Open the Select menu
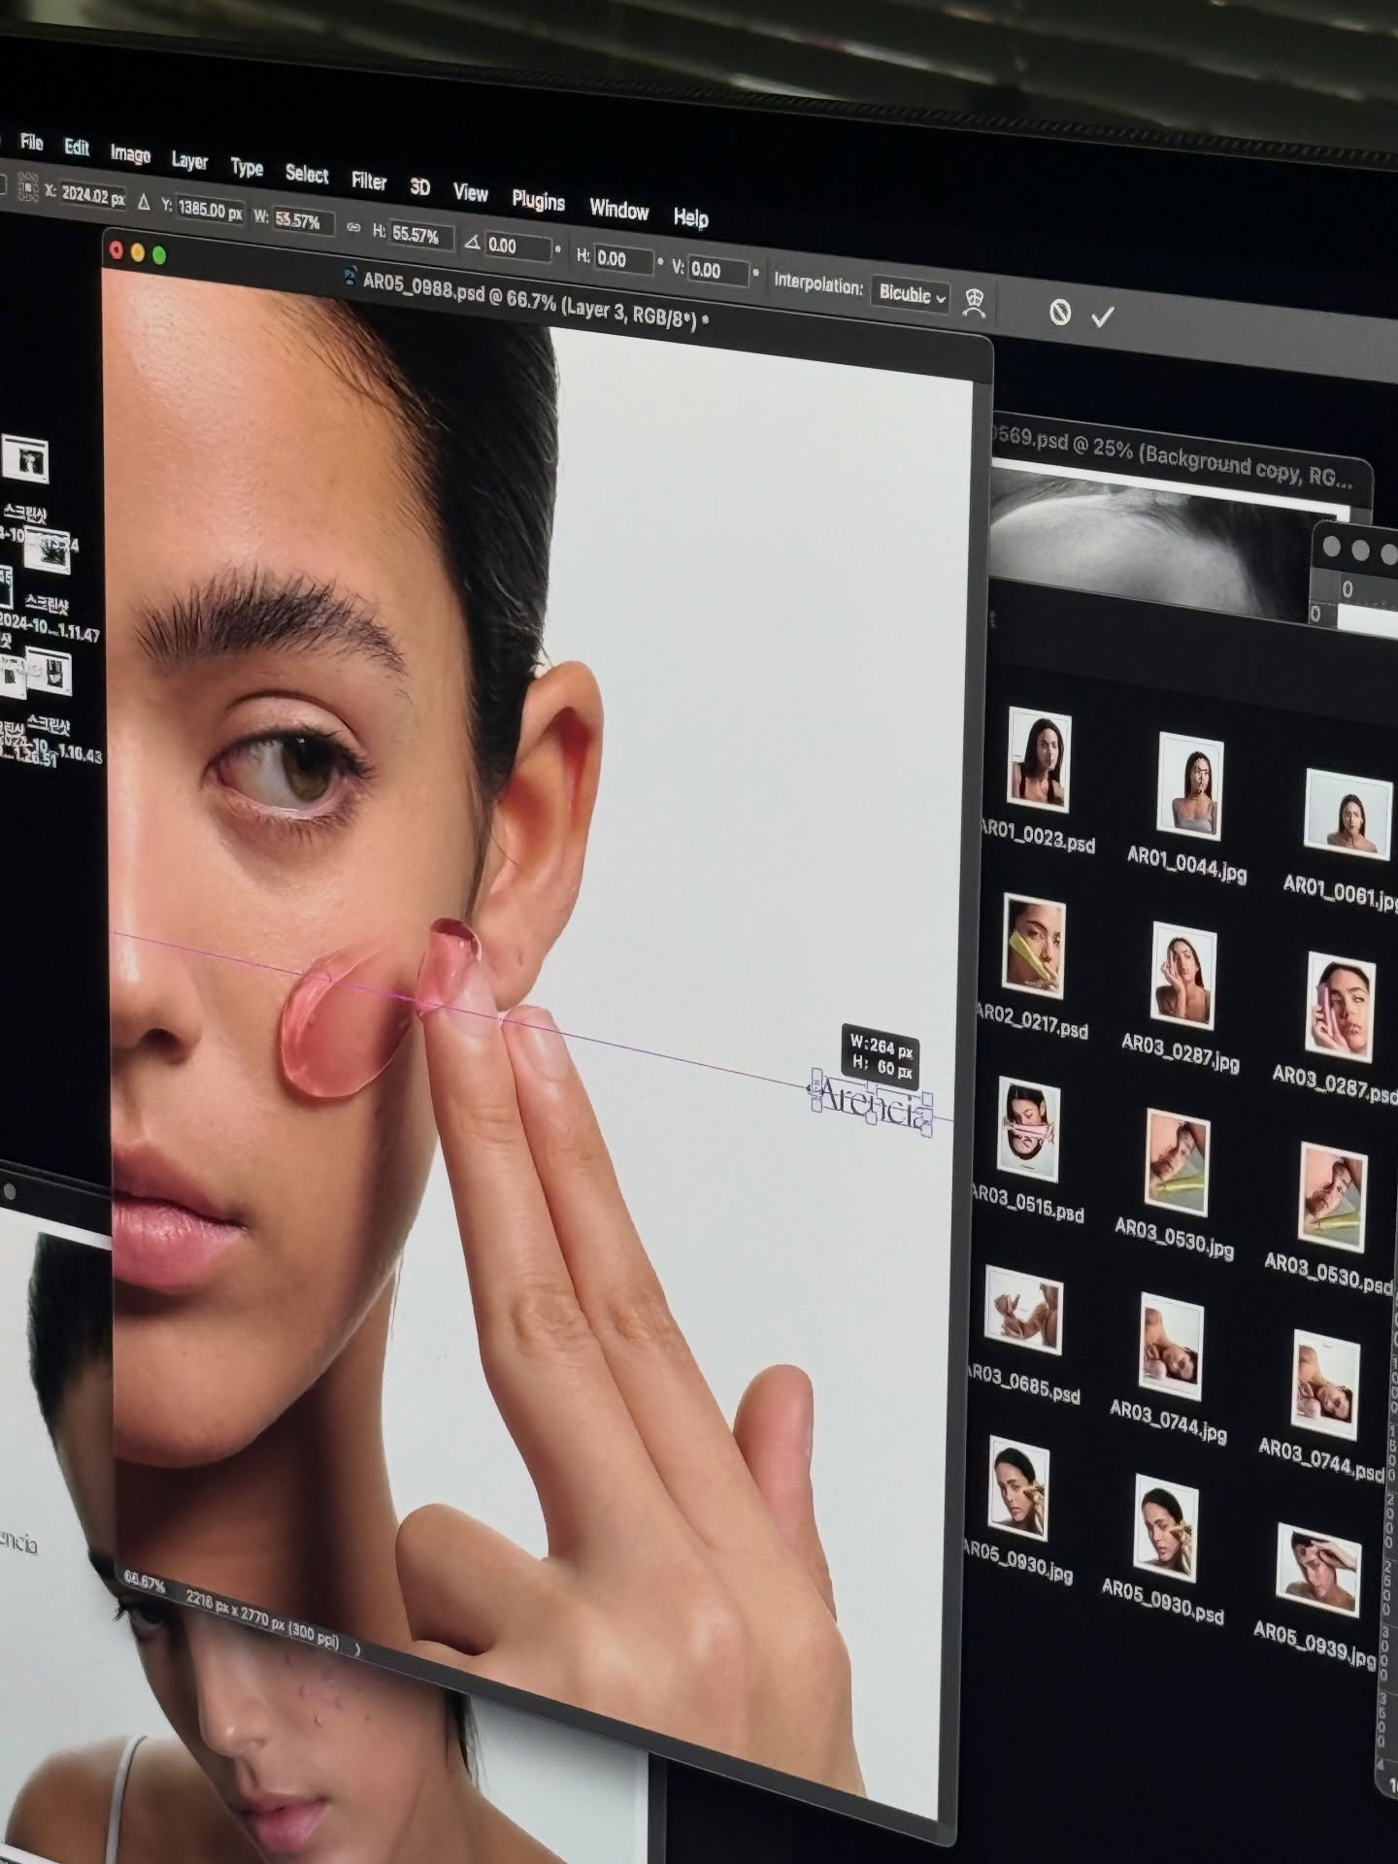 307,175
